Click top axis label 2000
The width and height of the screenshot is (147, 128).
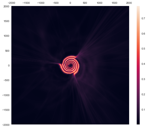129,3
